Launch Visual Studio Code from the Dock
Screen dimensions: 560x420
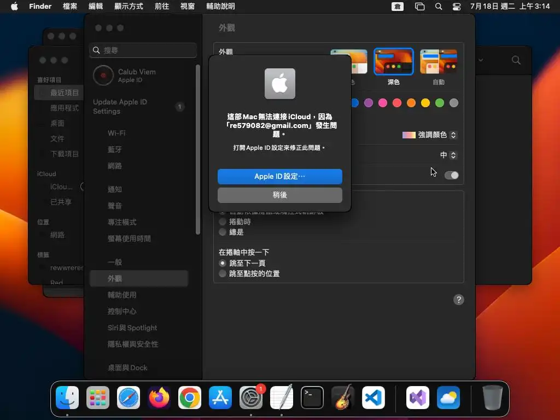tap(374, 398)
